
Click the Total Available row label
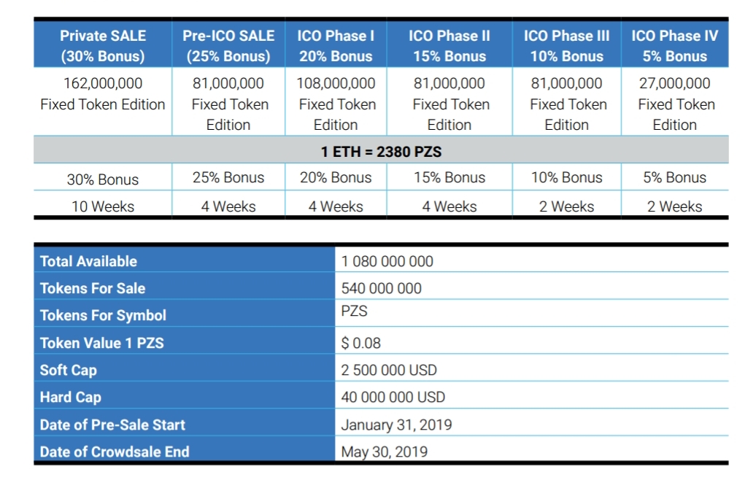(x=88, y=261)
